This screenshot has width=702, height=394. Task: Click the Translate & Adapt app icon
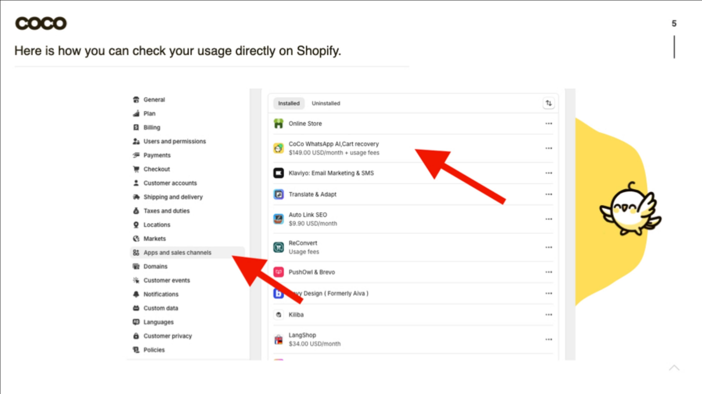tap(279, 194)
